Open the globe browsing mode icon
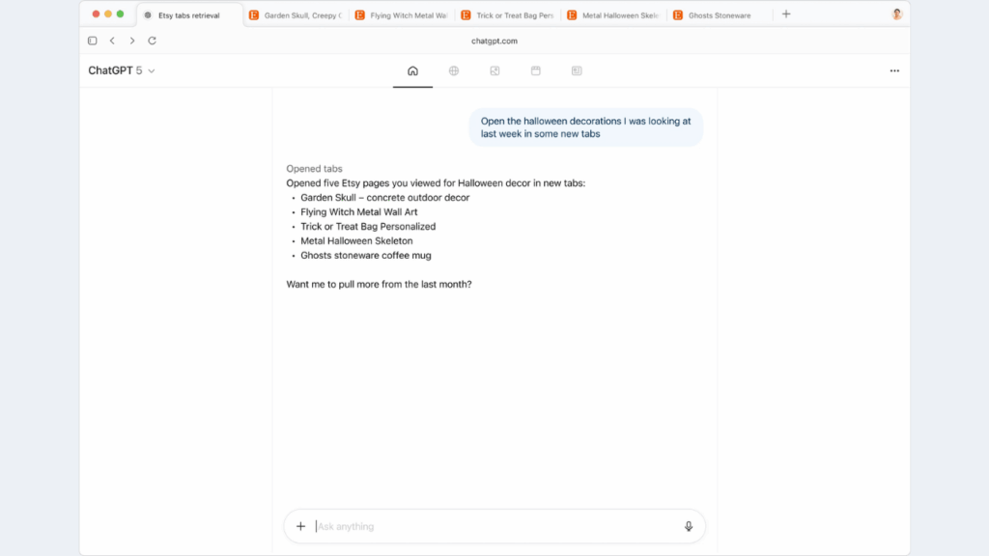 [454, 70]
